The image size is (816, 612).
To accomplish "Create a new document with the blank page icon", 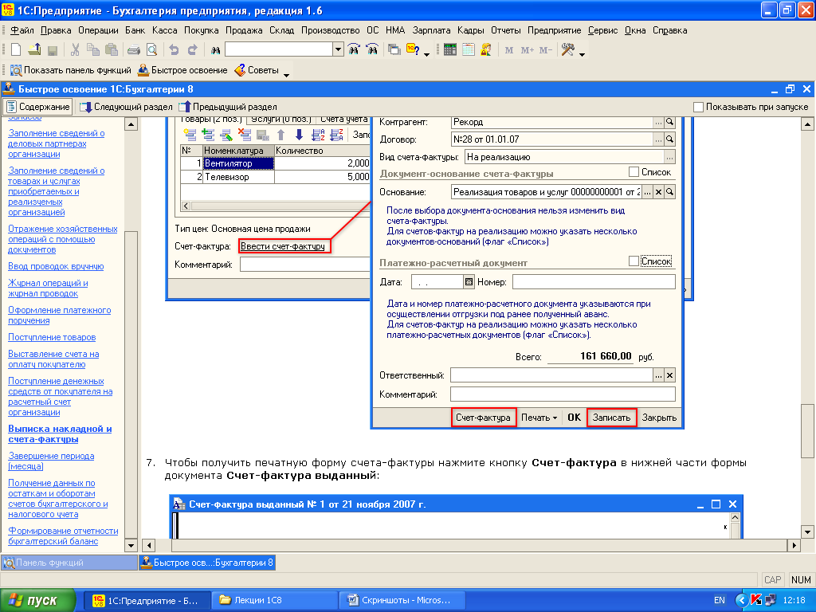I will pyautogui.click(x=16, y=50).
